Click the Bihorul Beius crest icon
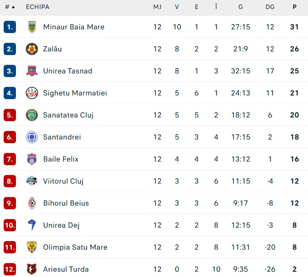The image size is (308, 277). point(32,203)
